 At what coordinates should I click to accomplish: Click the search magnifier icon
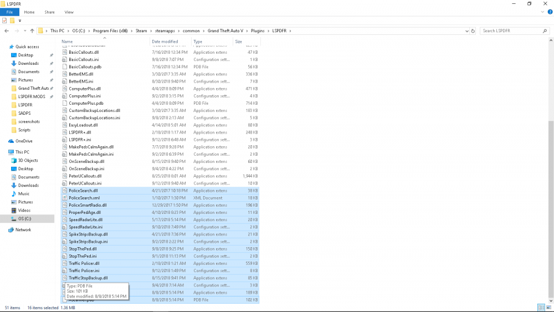[x=545, y=30]
